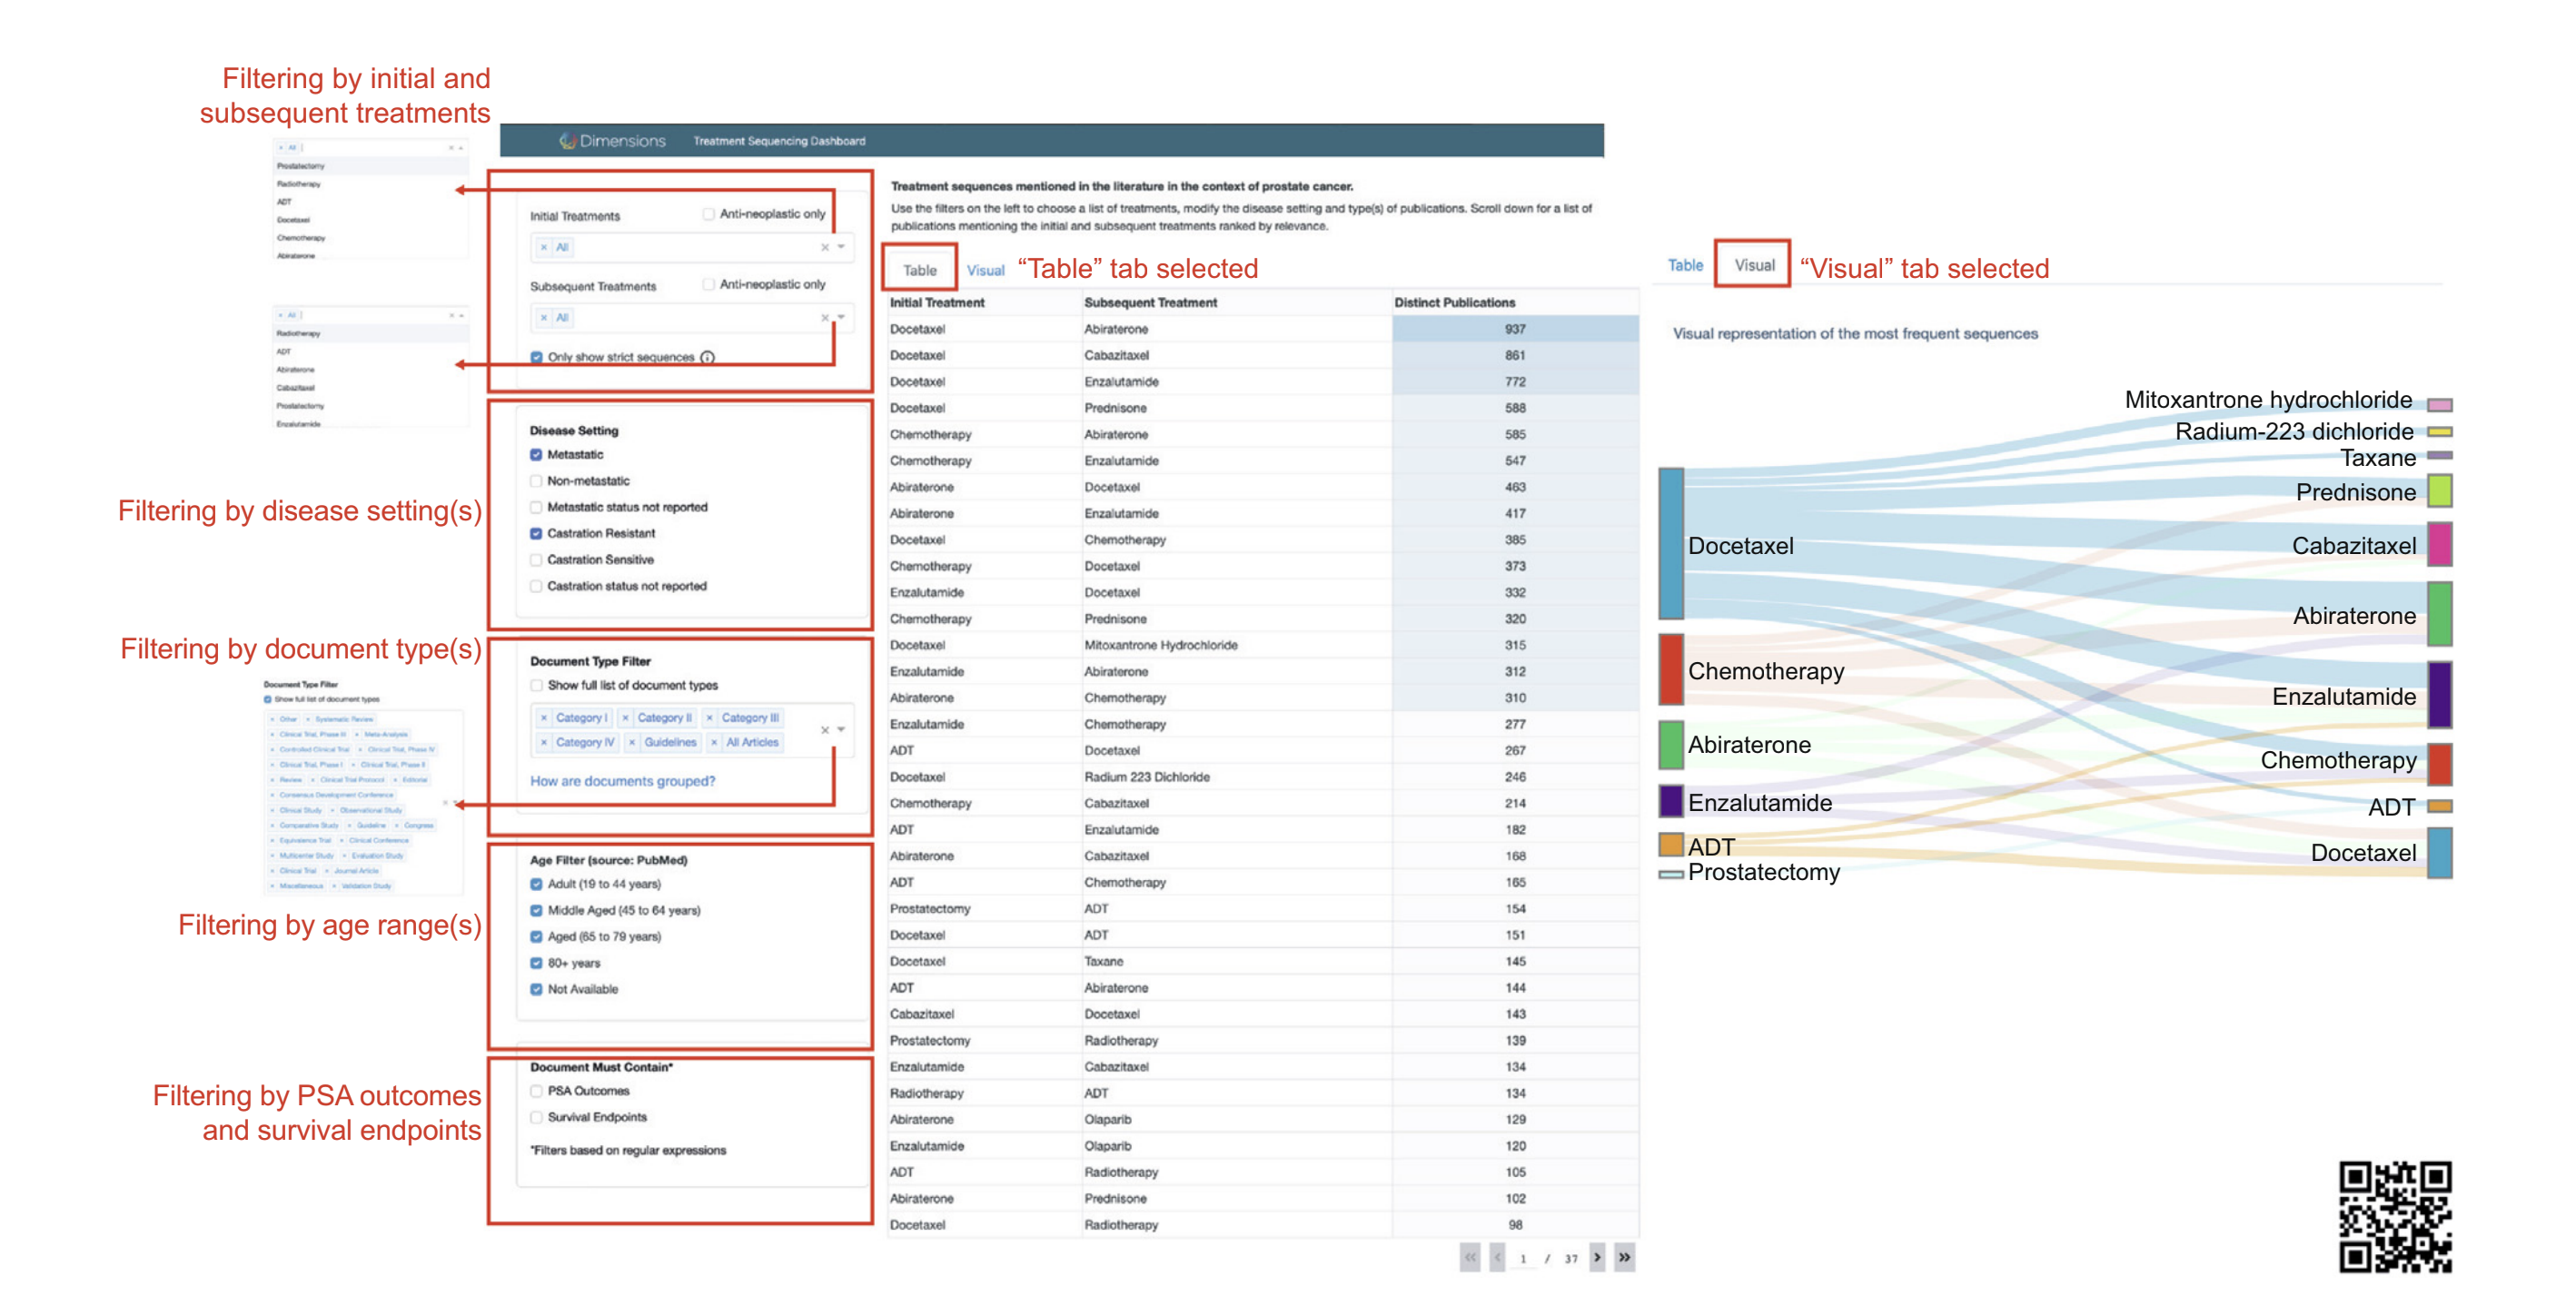The width and height of the screenshot is (2576, 1306).
Task: Sort by Initial Treatment column header
Action: (937, 303)
